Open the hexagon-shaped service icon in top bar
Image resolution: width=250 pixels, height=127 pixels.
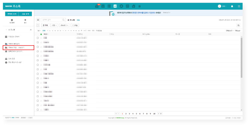point(121,6)
